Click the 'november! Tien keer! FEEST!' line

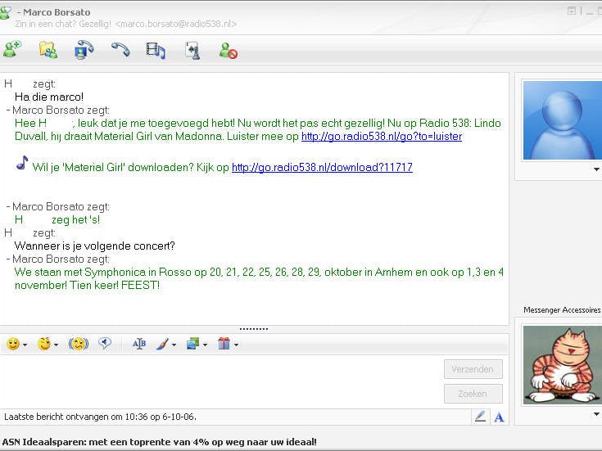(87, 285)
